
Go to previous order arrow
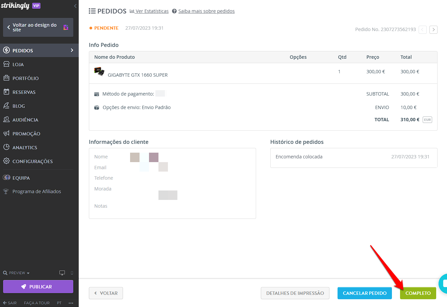423,29
